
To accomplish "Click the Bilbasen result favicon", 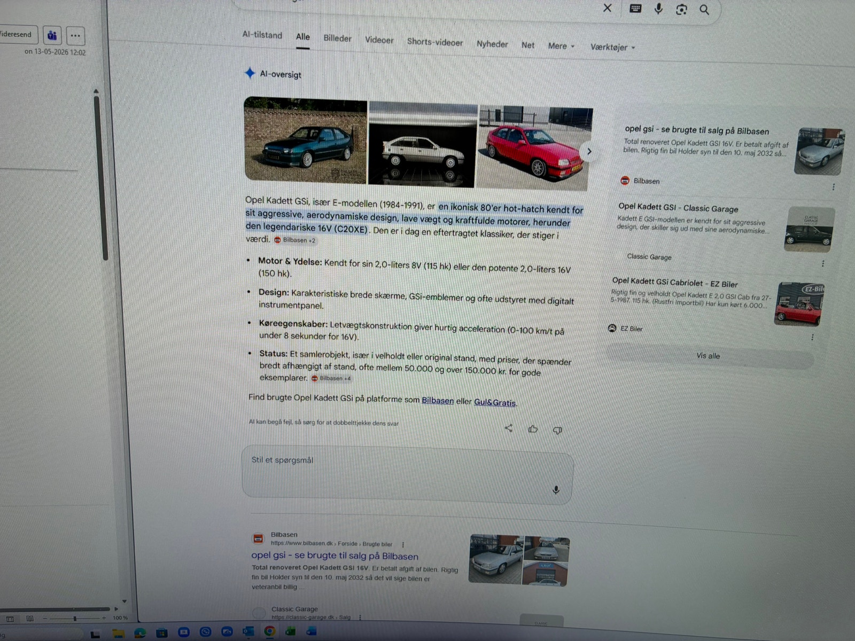I will click(258, 538).
